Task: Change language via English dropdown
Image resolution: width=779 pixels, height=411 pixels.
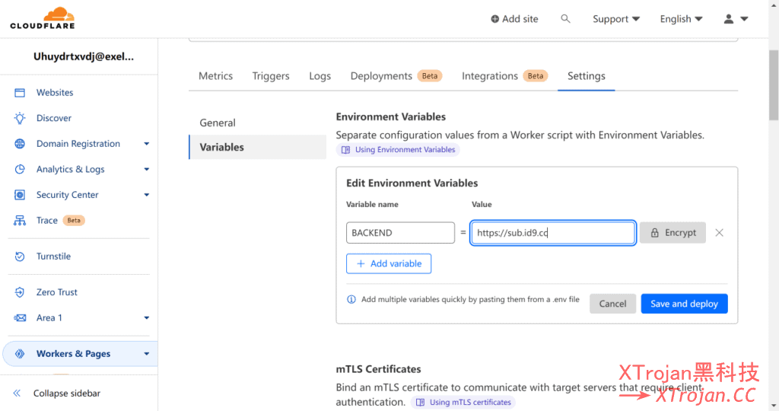Action: [681, 19]
